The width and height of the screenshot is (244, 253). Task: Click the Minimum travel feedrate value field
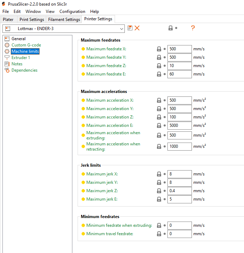180,234
